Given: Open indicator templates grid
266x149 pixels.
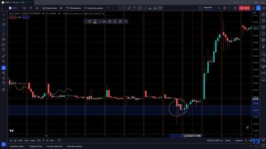Looking at the screenshot, I should point(61,8).
